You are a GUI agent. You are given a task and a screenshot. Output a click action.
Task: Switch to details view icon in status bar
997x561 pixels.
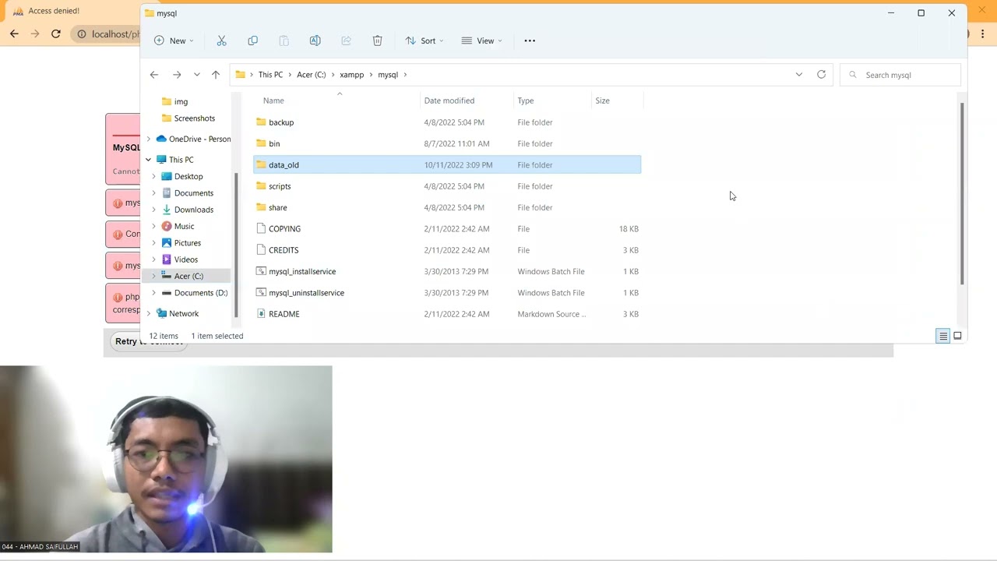pos(942,336)
